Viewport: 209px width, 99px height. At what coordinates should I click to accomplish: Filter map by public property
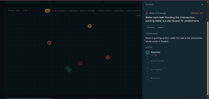click(134, 11)
